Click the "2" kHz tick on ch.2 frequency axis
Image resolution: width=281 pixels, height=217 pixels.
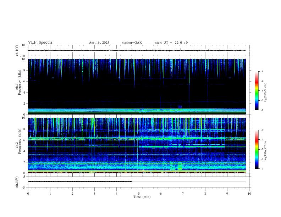pos(24,162)
